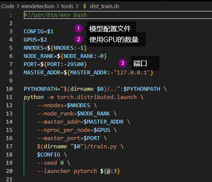Click 'NODE_RANK=${NODE_RANK:-0}' text
Image resolution: width=212 pixels, height=182 pixels.
(65, 56)
